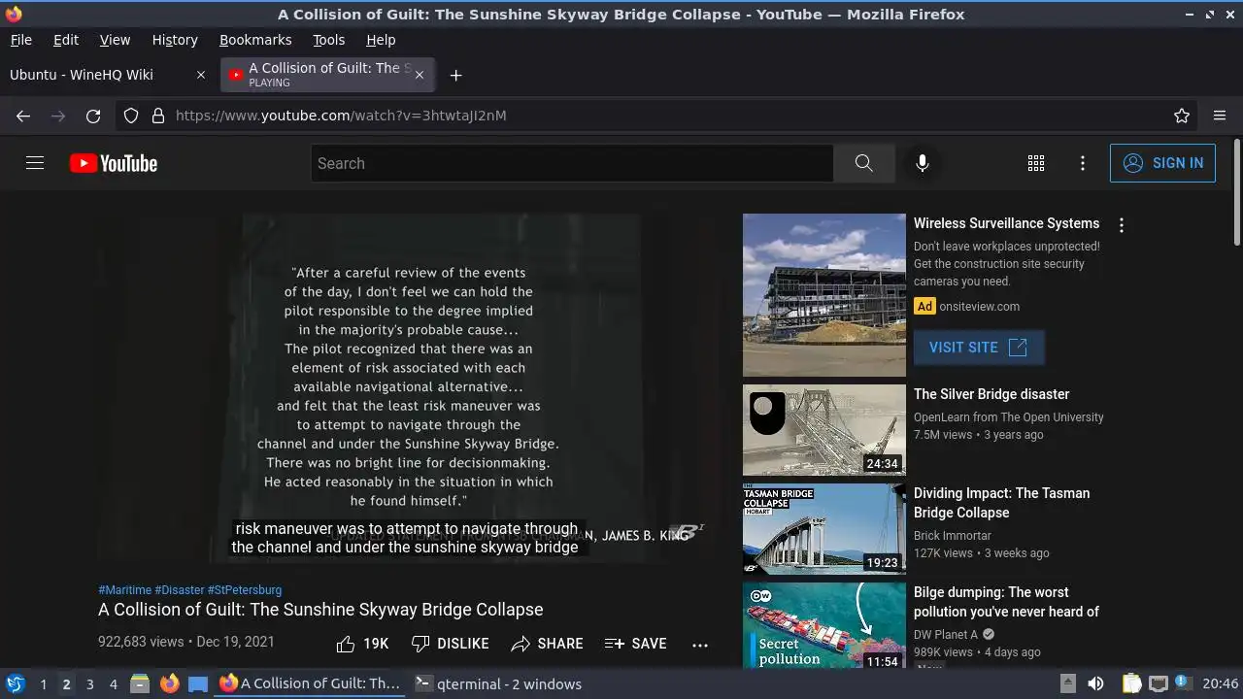
Task: Click VISIT SITE on the ad
Action: [979, 348]
